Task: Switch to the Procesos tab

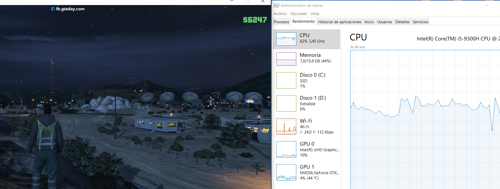Action: 281,22
